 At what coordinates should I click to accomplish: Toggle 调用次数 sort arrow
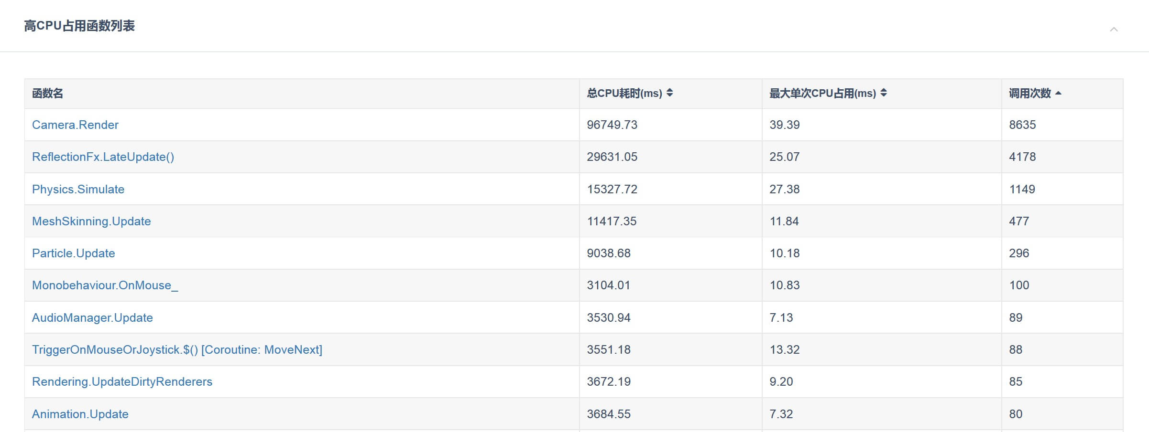(1058, 93)
